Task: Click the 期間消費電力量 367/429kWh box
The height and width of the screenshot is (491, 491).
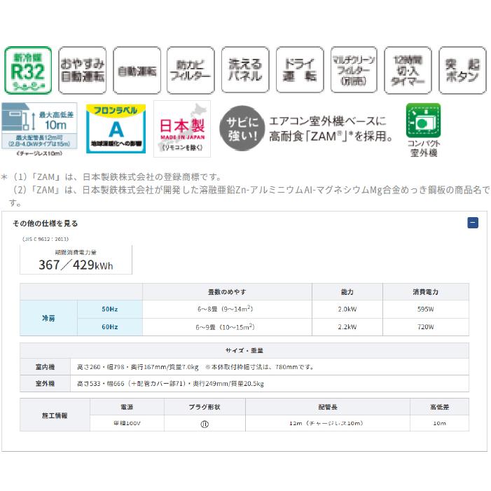Action: click(x=76, y=260)
